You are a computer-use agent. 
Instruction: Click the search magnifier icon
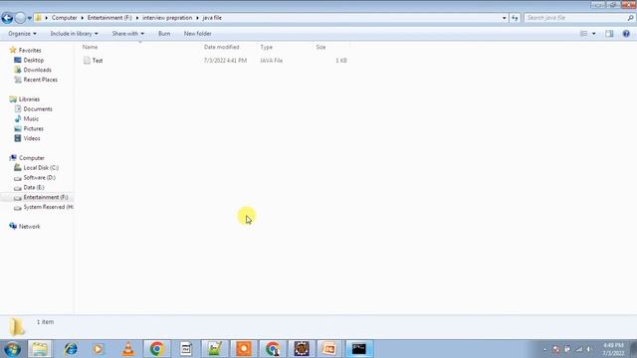pyautogui.click(x=630, y=18)
